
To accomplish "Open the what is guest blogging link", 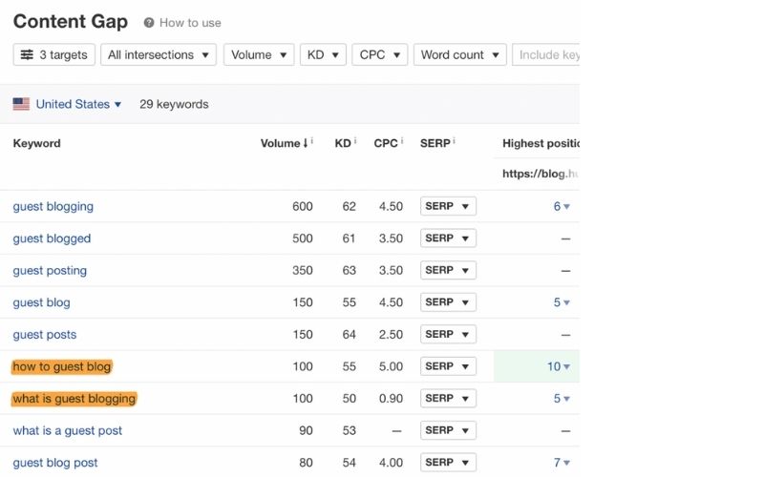I will point(74,399).
